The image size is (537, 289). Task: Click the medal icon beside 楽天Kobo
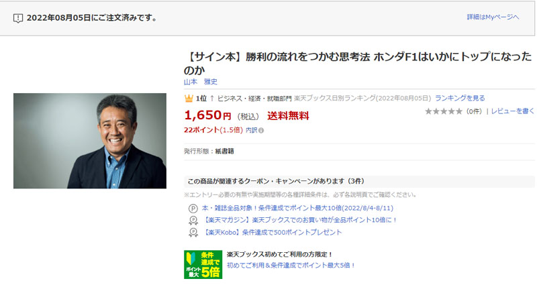pos(193,233)
